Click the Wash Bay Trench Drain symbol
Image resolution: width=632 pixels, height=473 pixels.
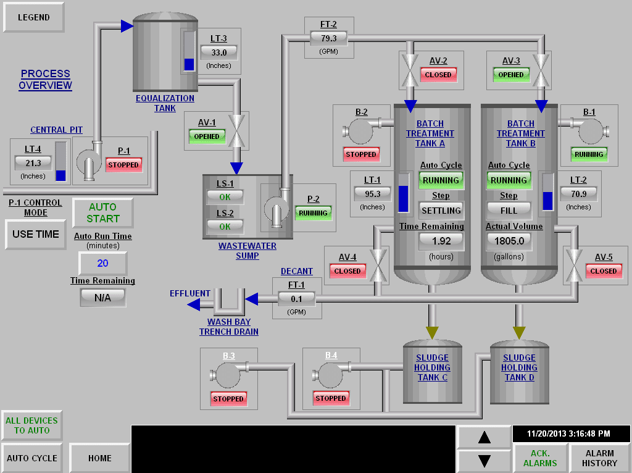tap(229, 301)
